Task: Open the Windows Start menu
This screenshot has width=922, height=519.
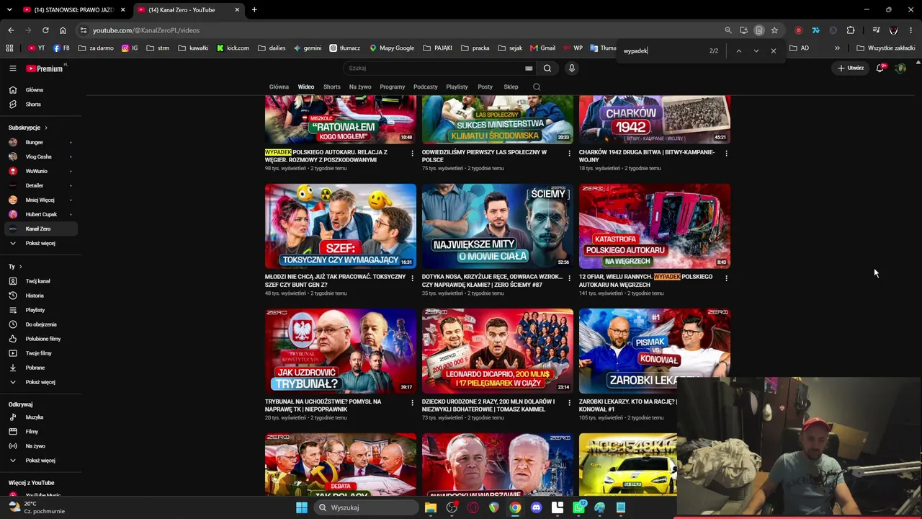Action: [302, 507]
